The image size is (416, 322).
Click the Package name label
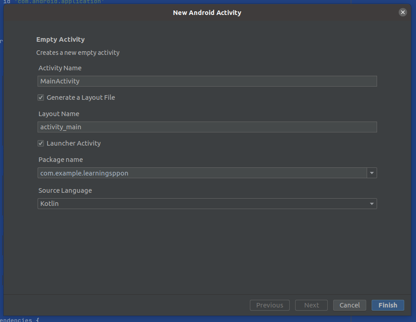pyautogui.click(x=61, y=160)
